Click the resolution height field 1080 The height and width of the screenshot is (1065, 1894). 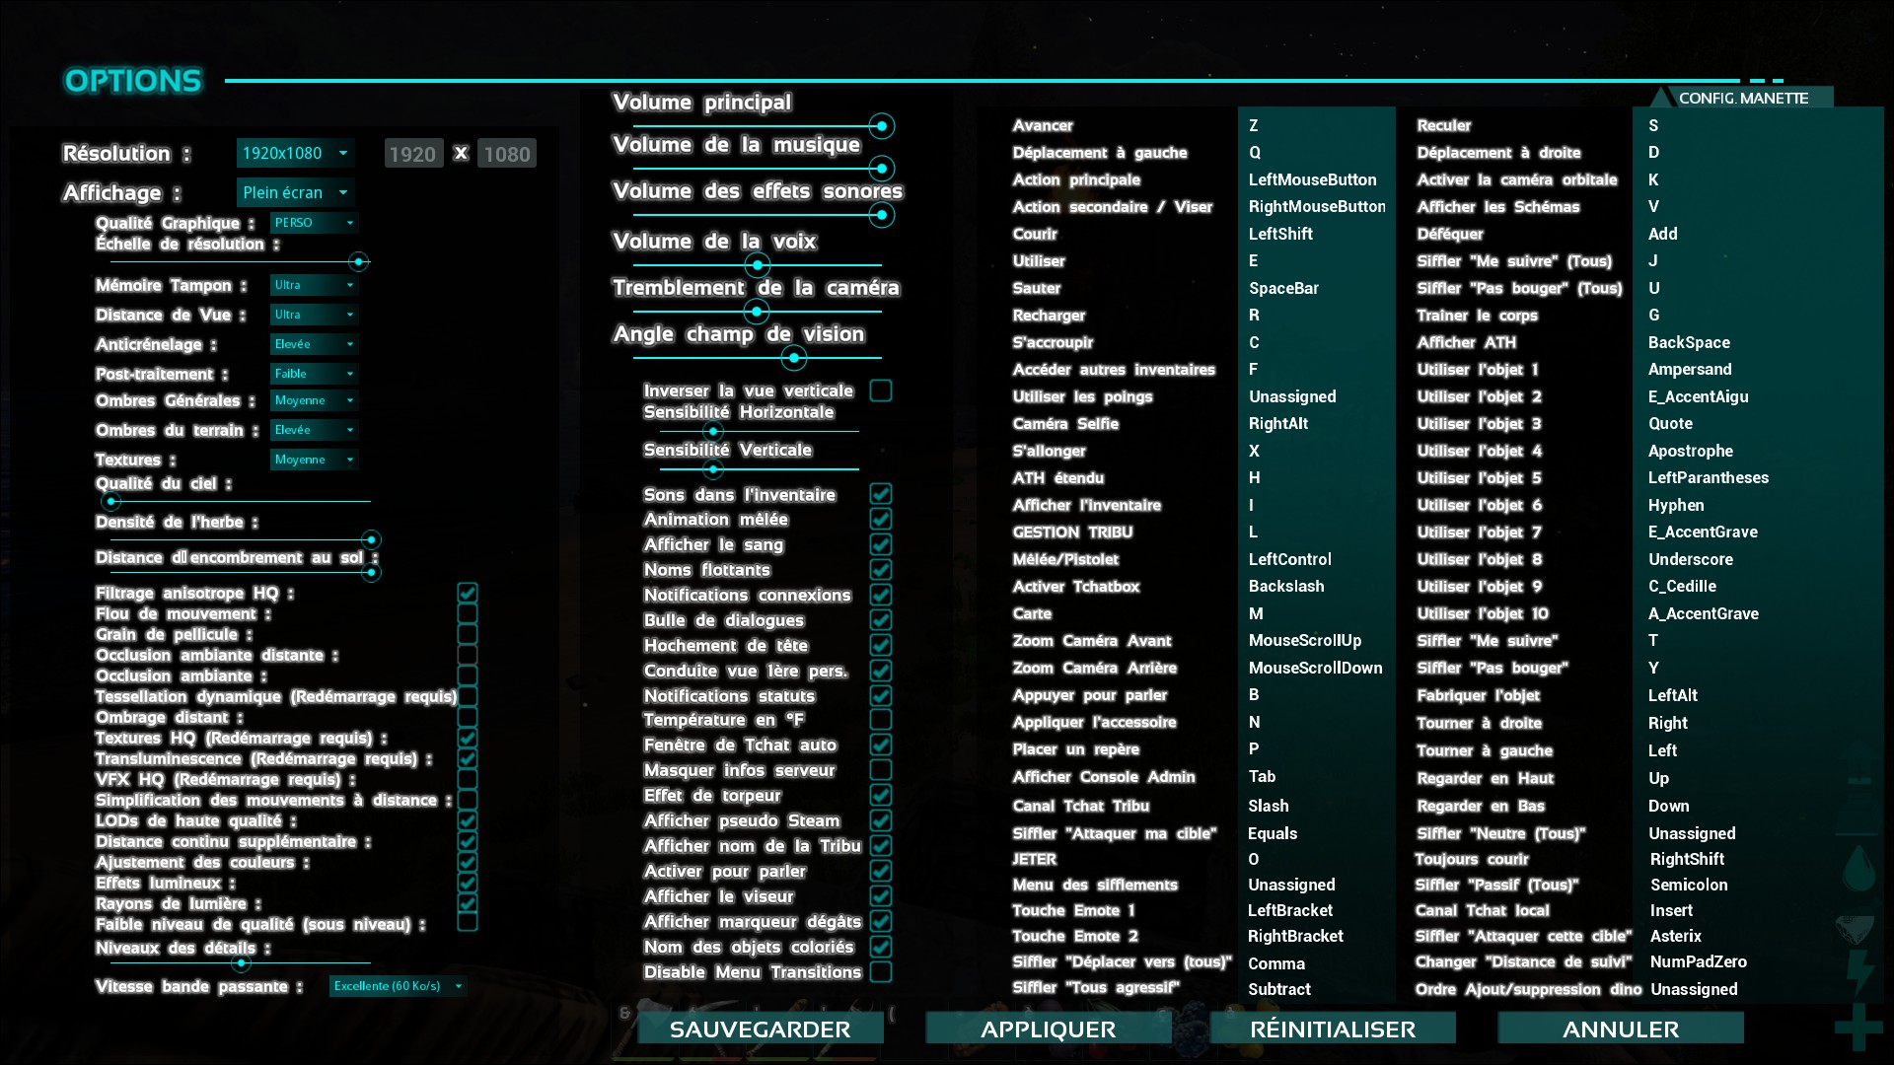click(507, 154)
